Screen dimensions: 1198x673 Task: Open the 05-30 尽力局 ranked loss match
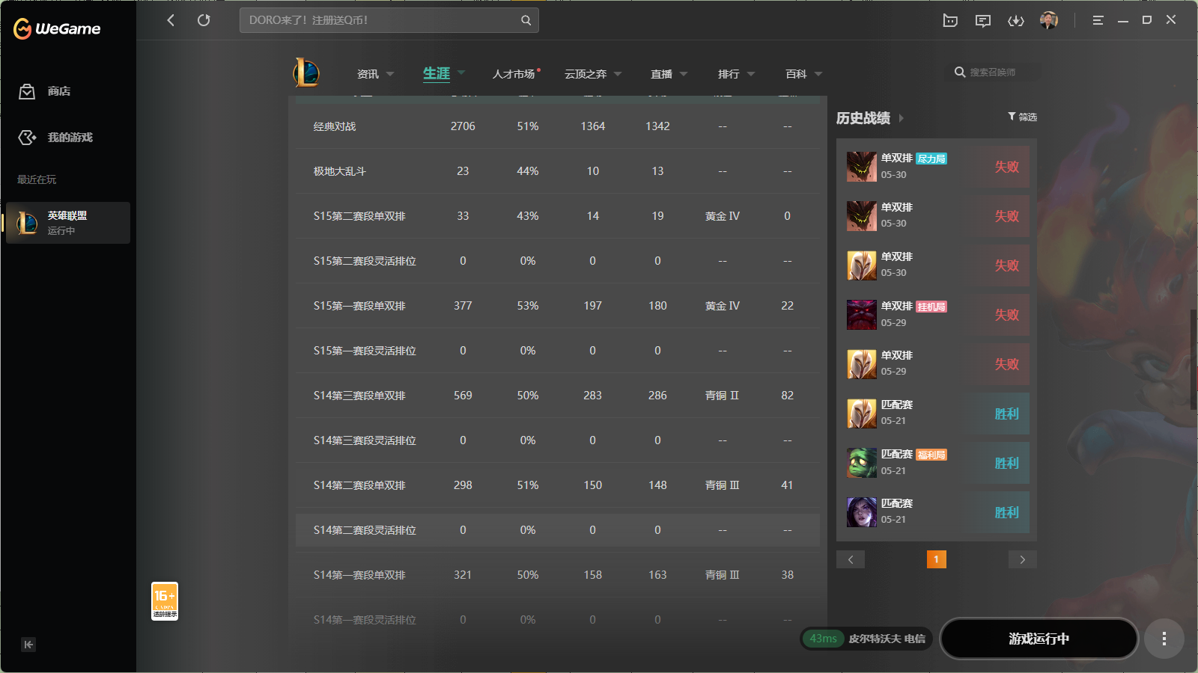point(937,166)
